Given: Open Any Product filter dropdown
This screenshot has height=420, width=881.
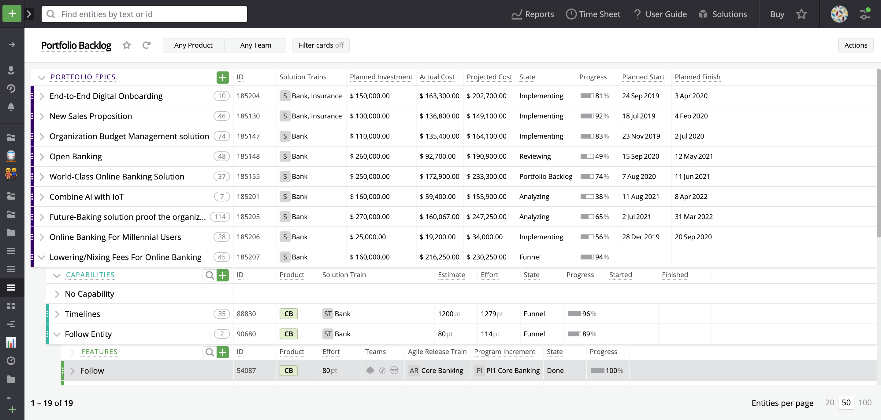Looking at the screenshot, I should [193, 45].
